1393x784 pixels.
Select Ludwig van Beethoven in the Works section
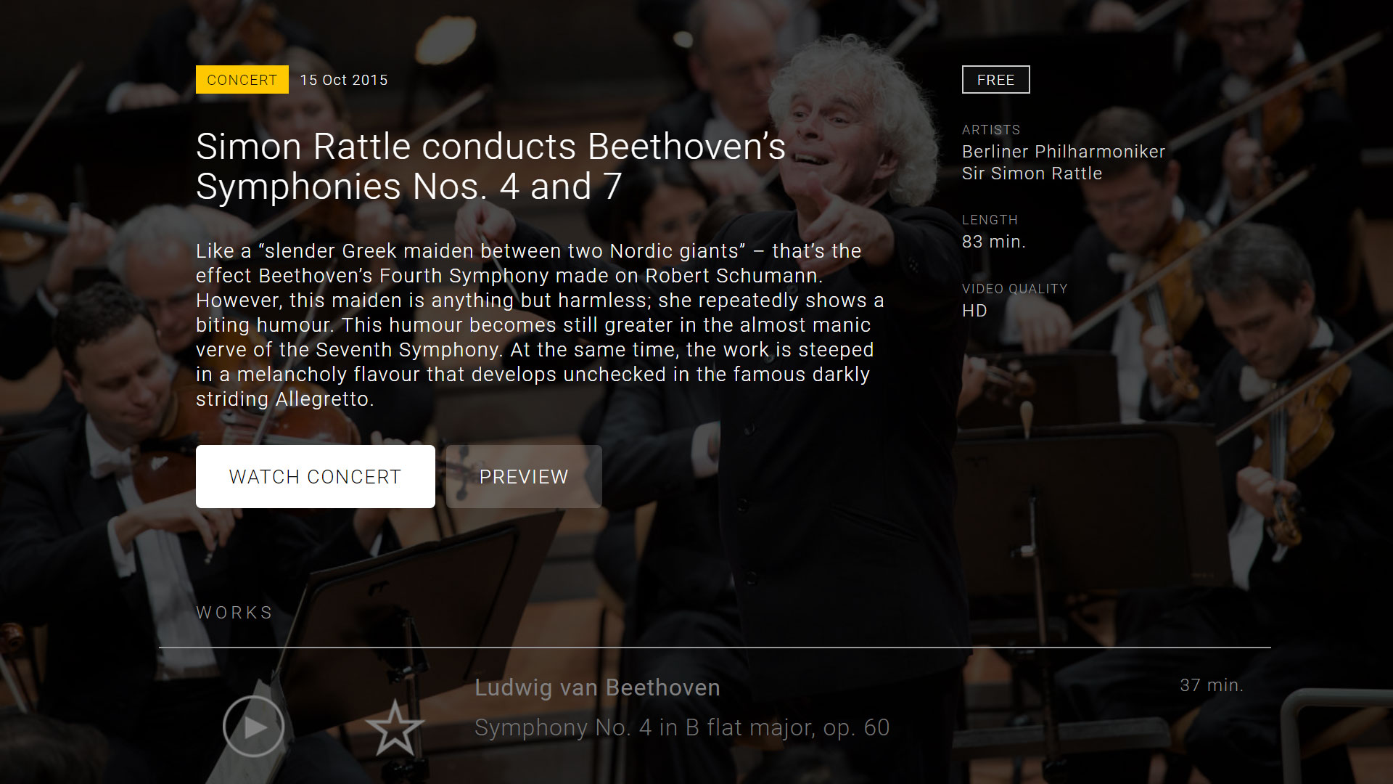[x=596, y=687]
